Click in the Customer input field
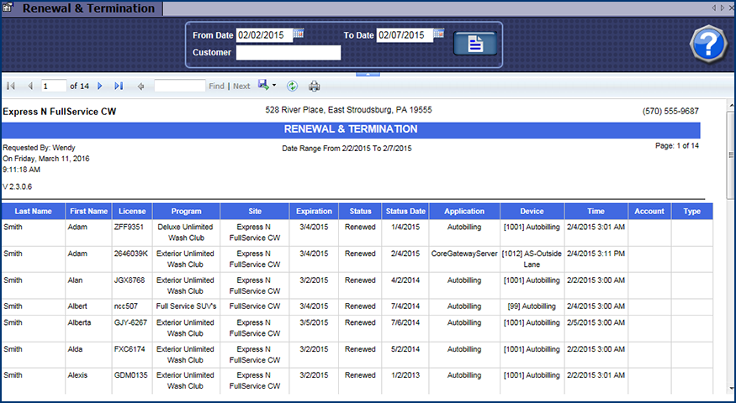This screenshot has width=736, height=403. [288, 53]
